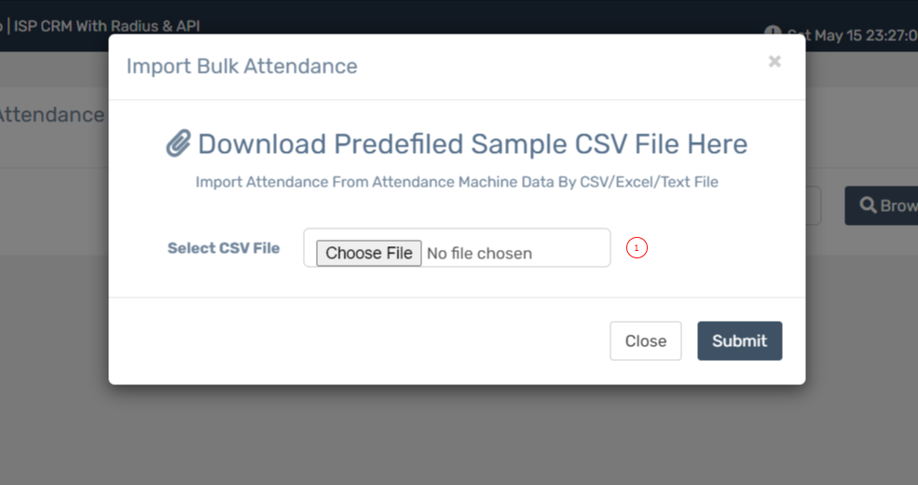Dismiss the dialog with the X icon
Image resolution: width=918 pixels, height=485 pixels.
pyautogui.click(x=774, y=62)
